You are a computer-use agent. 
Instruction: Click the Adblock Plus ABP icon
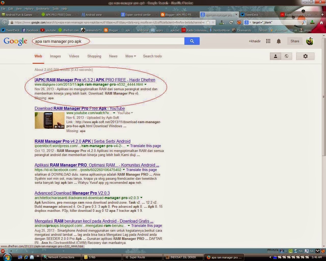click(3, 251)
